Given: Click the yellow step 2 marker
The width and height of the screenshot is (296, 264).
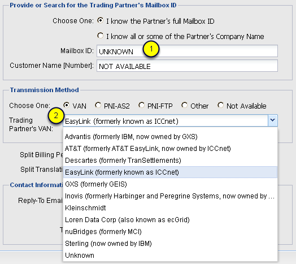Looking at the screenshot, I should point(56,115).
